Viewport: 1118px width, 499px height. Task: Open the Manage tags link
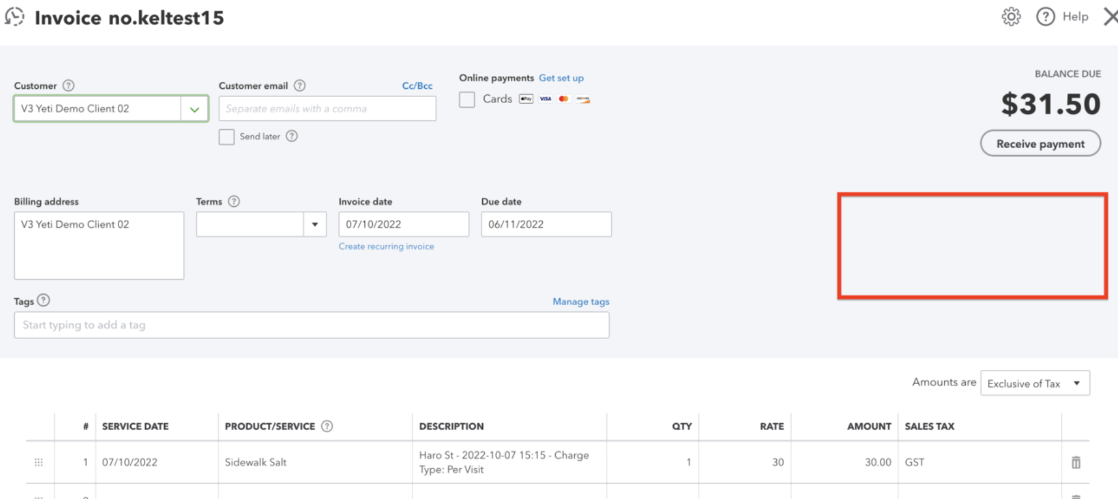581,302
